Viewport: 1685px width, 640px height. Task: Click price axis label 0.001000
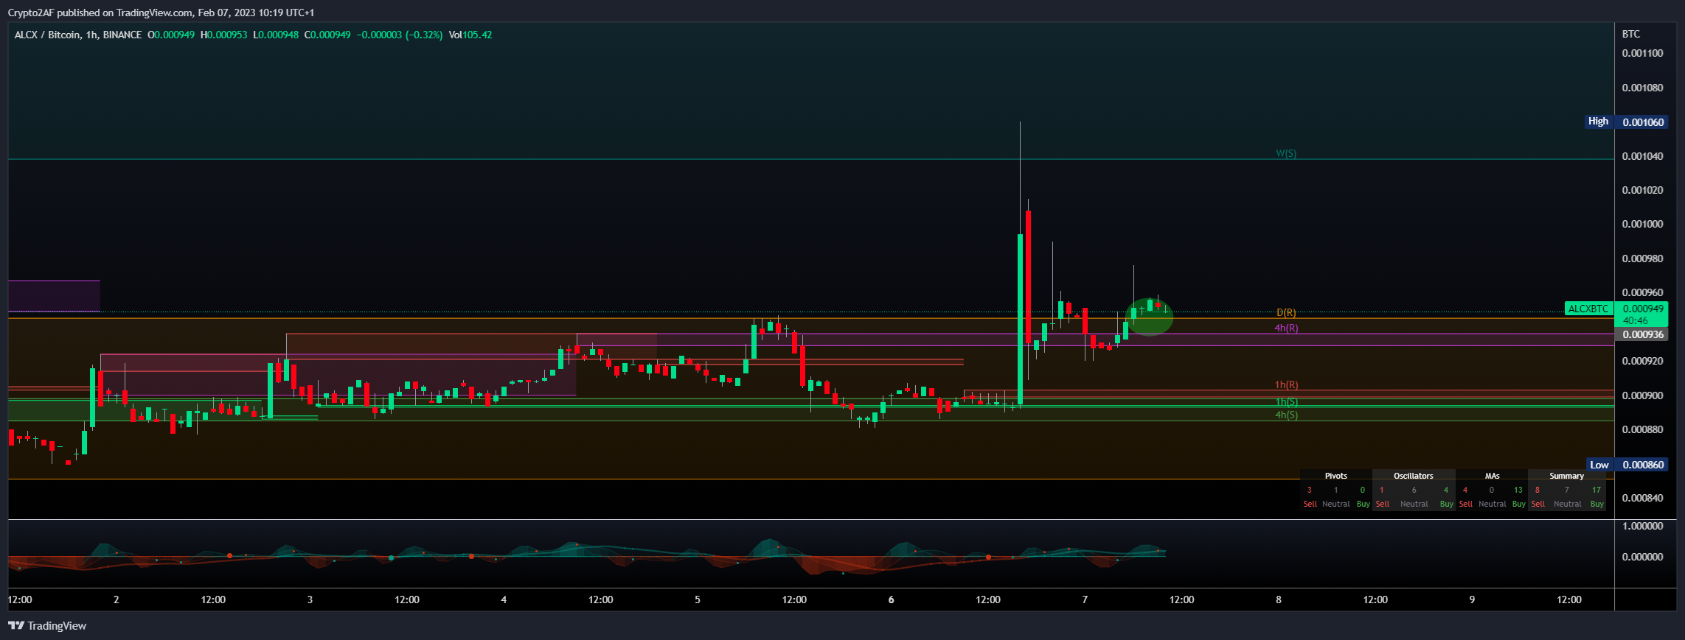pos(1641,224)
